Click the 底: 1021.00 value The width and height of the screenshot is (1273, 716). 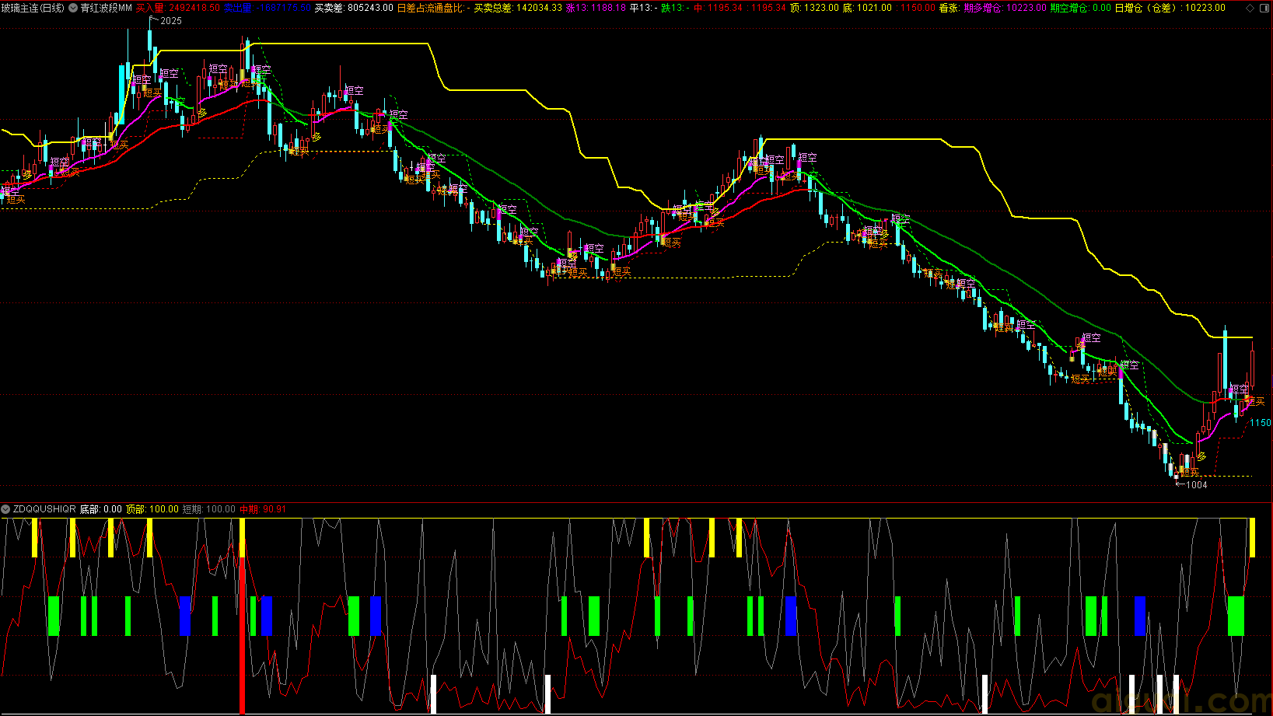point(867,8)
